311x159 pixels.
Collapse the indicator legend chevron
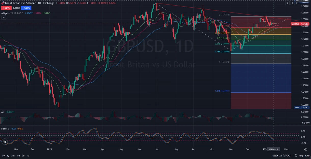(x=4, y=17)
